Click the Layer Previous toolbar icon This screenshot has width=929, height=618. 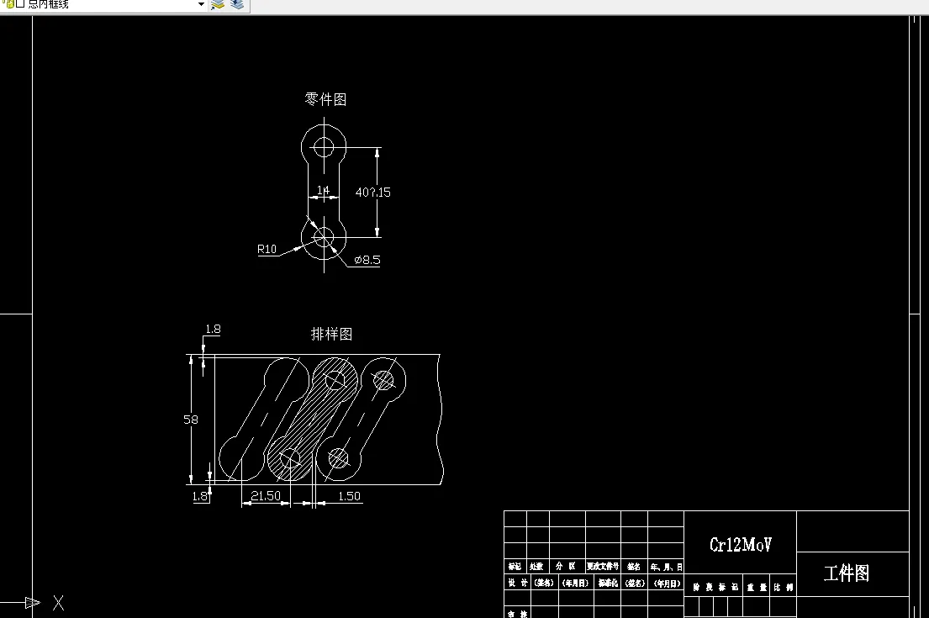click(x=236, y=5)
